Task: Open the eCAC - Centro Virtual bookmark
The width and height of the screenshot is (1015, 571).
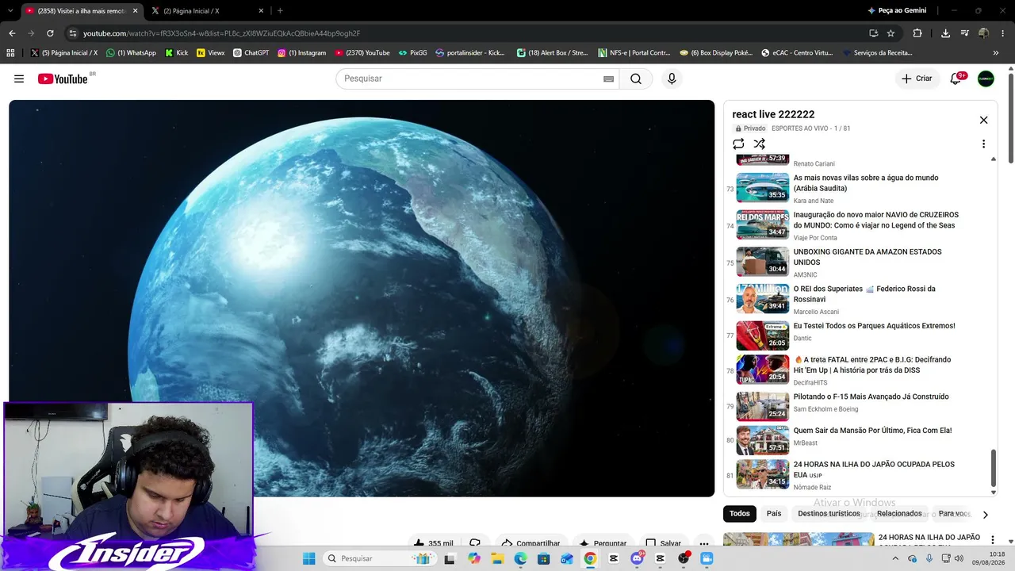Action: pos(797,53)
